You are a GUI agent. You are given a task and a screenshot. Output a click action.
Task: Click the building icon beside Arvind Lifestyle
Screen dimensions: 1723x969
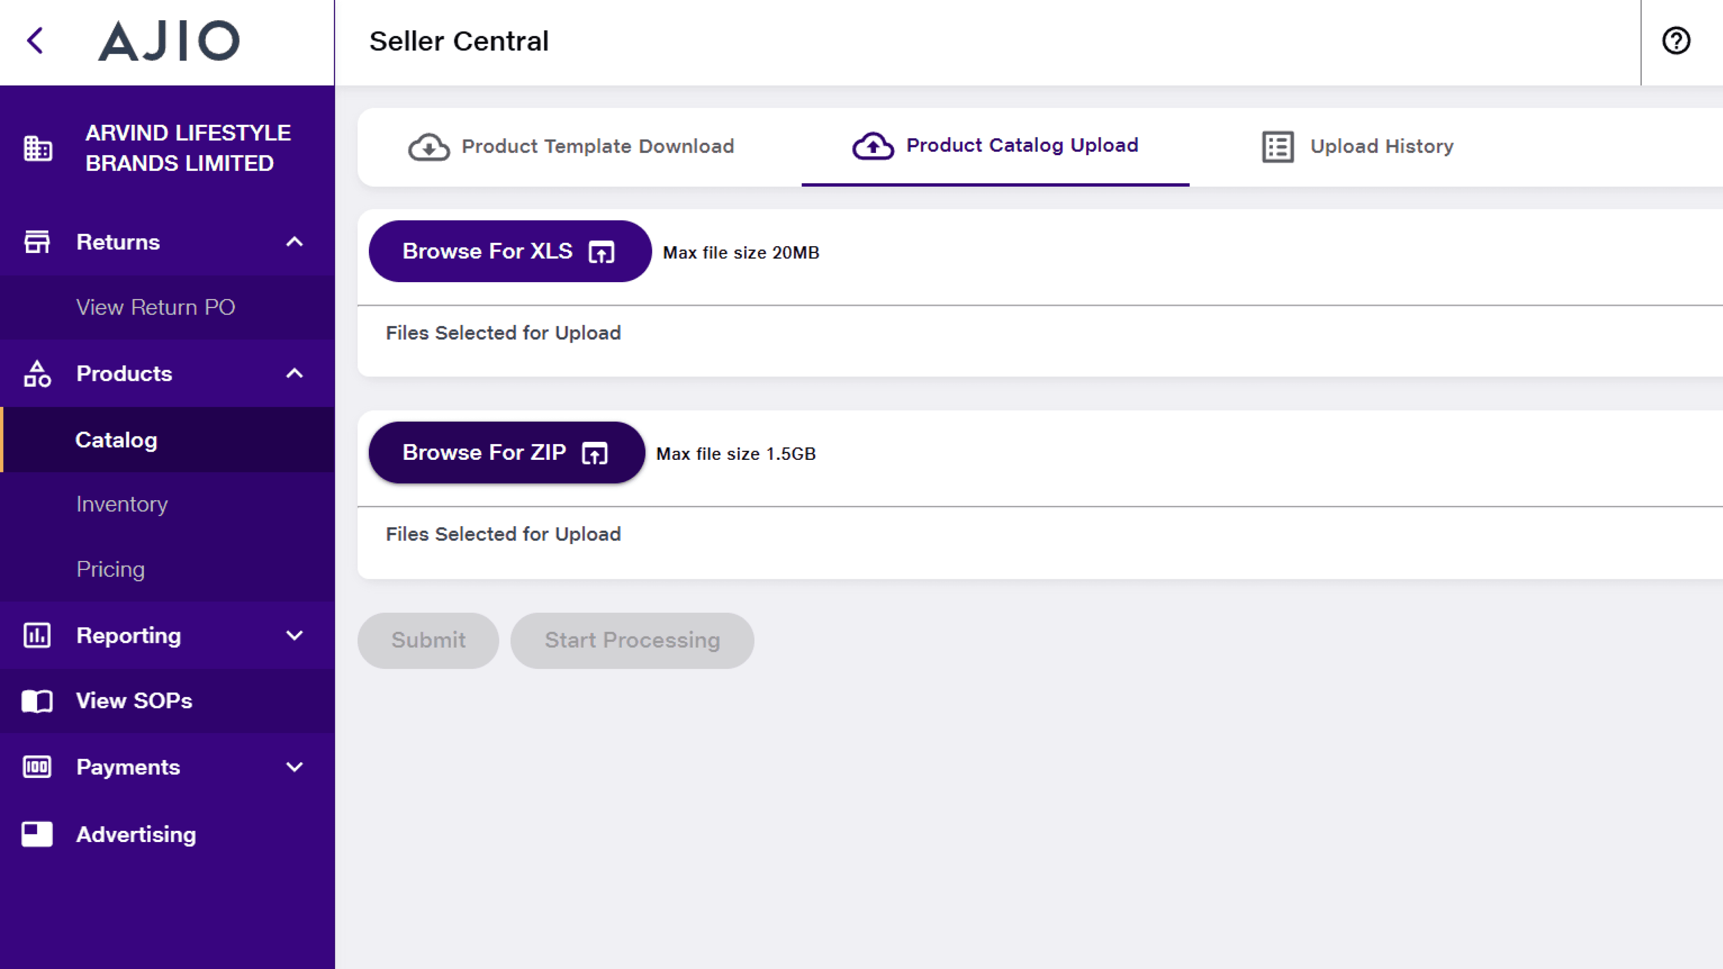[37, 148]
